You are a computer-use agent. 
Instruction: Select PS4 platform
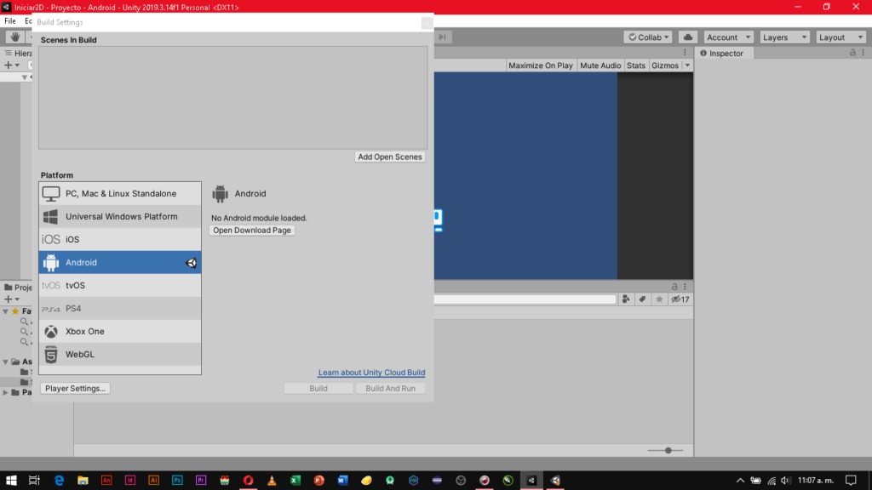click(x=120, y=308)
